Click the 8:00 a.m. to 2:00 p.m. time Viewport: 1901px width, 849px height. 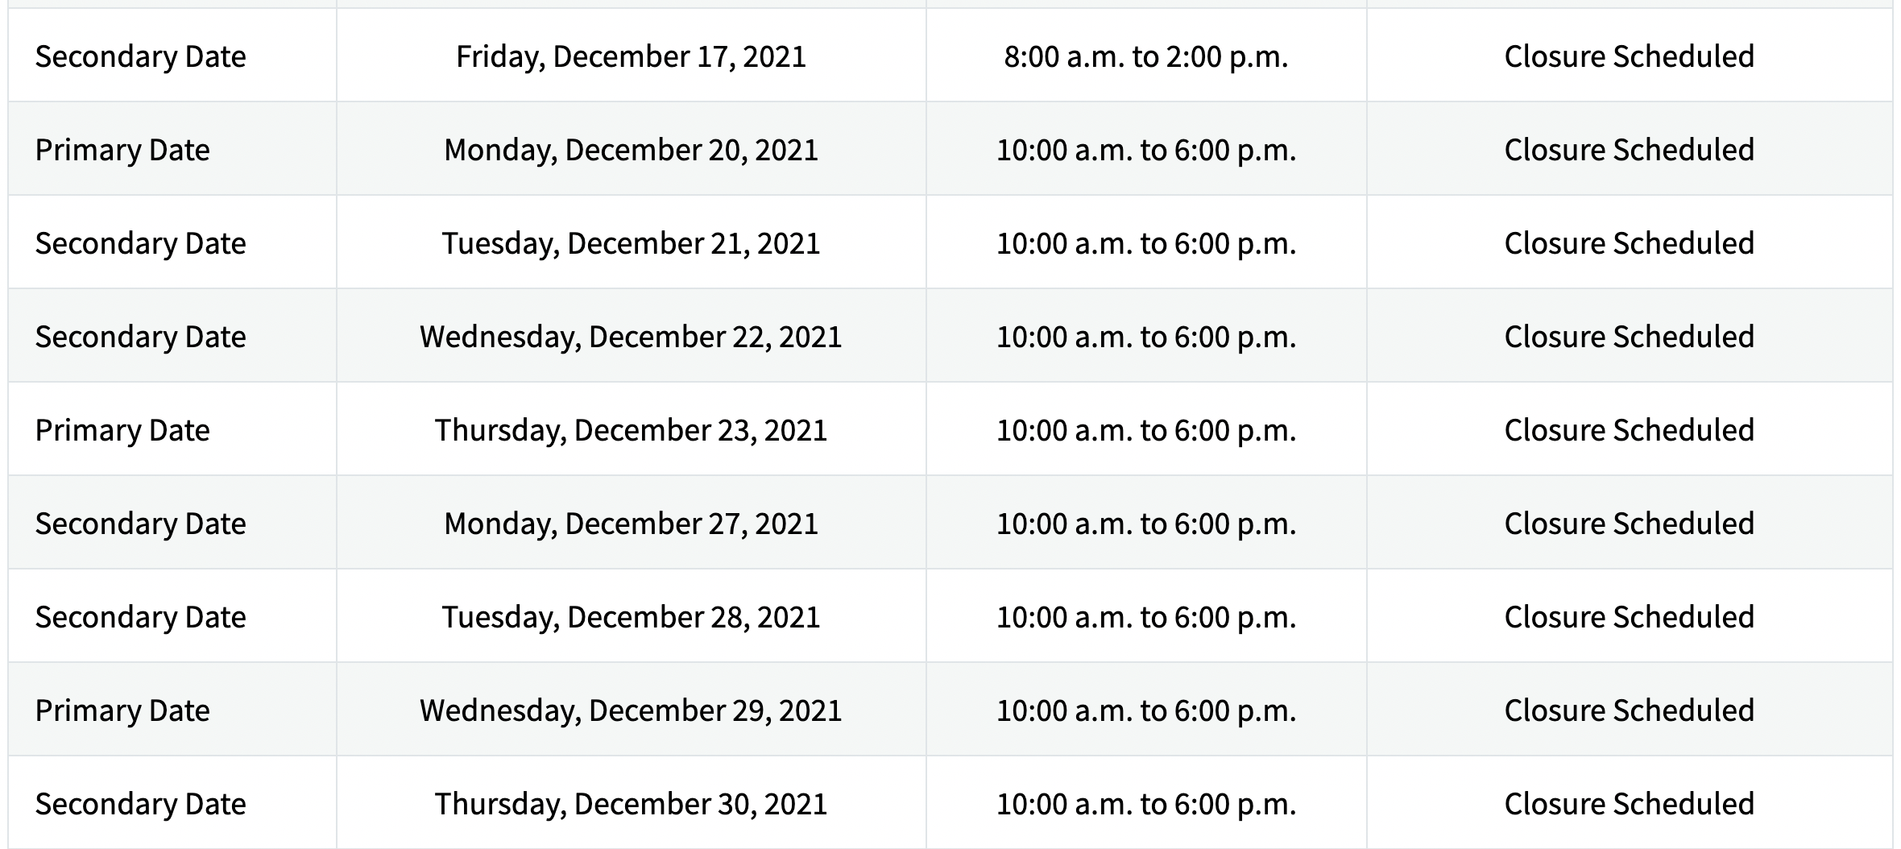click(x=1145, y=56)
